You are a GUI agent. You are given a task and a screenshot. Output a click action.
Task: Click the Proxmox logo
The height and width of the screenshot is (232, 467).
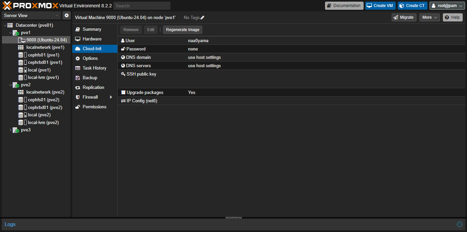[x=30, y=6]
